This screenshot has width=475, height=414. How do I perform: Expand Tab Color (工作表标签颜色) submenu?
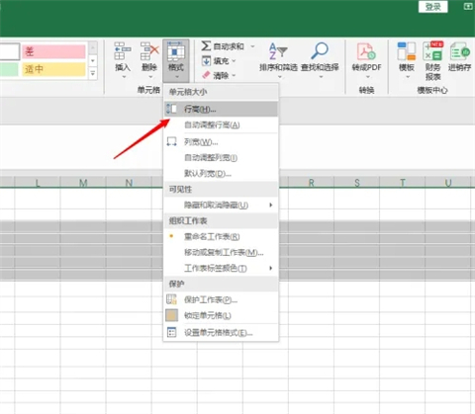(x=271, y=268)
